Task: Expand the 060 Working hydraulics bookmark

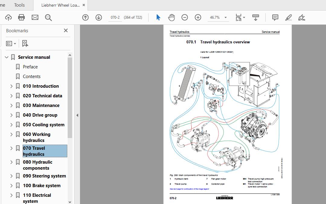Action: [11, 134]
